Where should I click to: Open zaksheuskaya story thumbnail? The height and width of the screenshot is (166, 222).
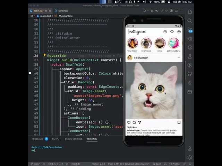coord(174,43)
